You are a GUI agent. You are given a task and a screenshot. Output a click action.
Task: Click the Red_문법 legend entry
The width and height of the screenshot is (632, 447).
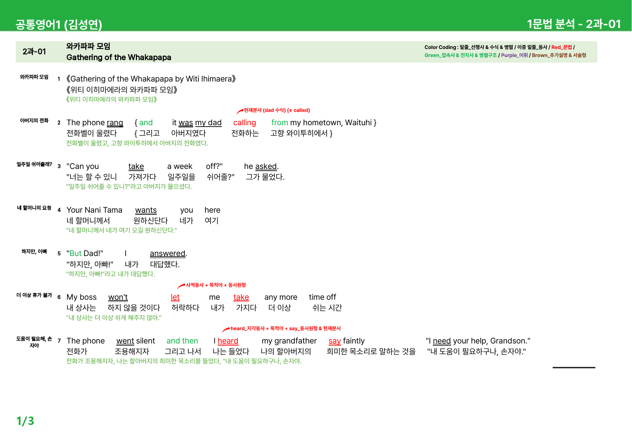[x=561, y=47]
